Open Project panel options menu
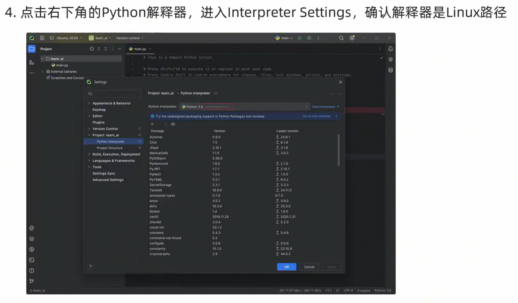 click(x=112, y=49)
